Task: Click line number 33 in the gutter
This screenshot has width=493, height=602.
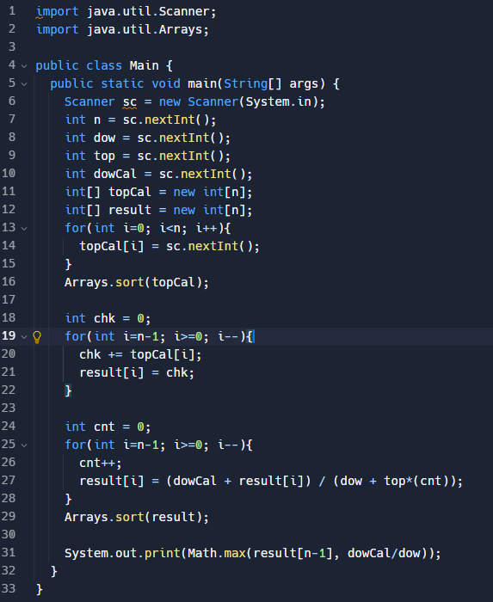Action: [x=9, y=588]
